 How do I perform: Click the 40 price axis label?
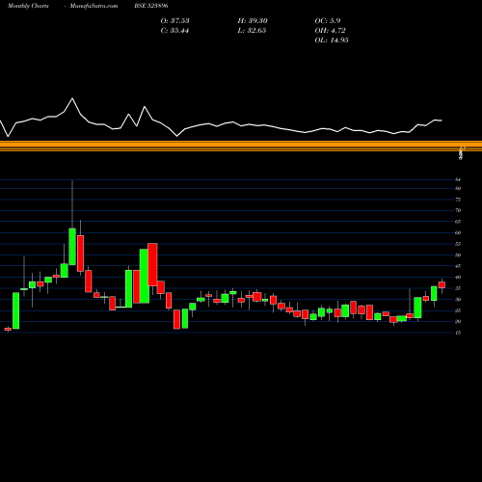[458, 277]
